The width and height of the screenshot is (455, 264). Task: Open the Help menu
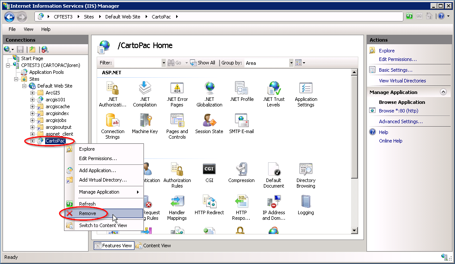[x=46, y=29]
